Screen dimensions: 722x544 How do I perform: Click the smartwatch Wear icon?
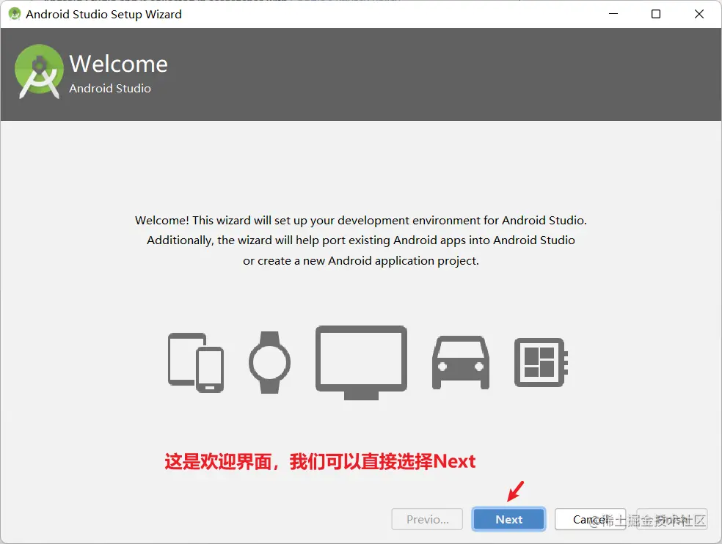point(270,362)
